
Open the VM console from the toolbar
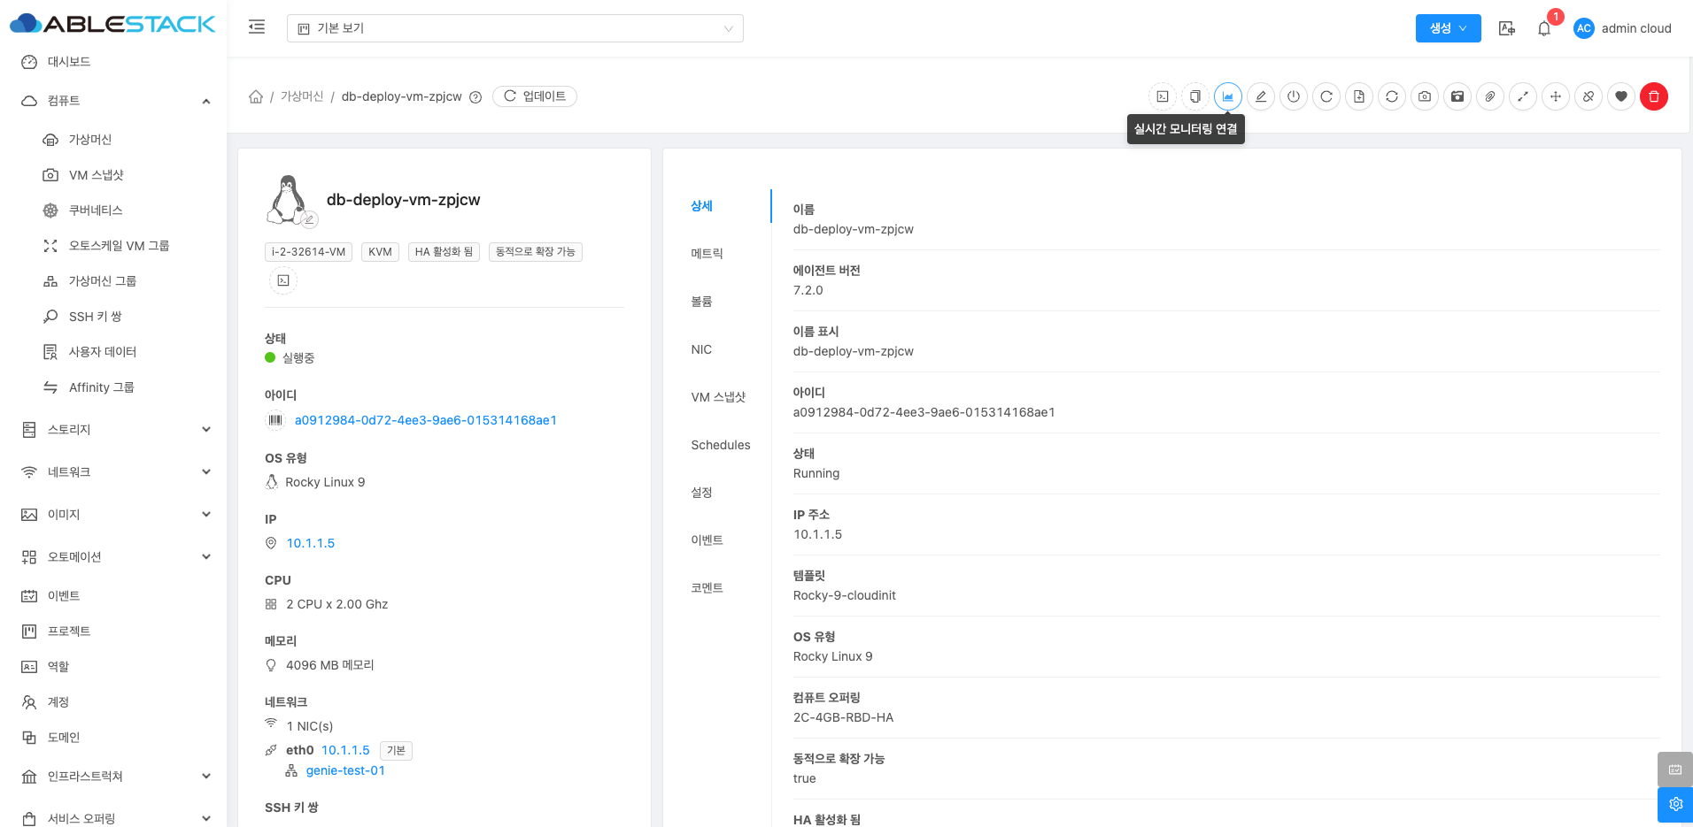click(1163, 96)
